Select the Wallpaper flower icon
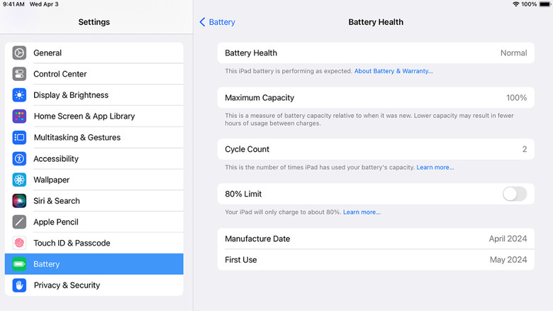 (19, 180)
